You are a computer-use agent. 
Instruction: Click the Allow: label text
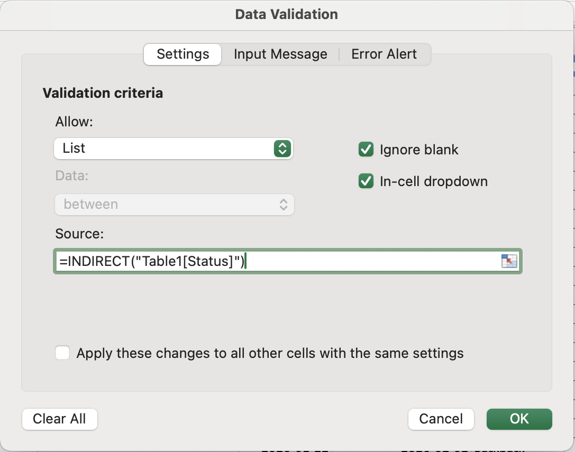pyautogui.click(x=74, y=122)
